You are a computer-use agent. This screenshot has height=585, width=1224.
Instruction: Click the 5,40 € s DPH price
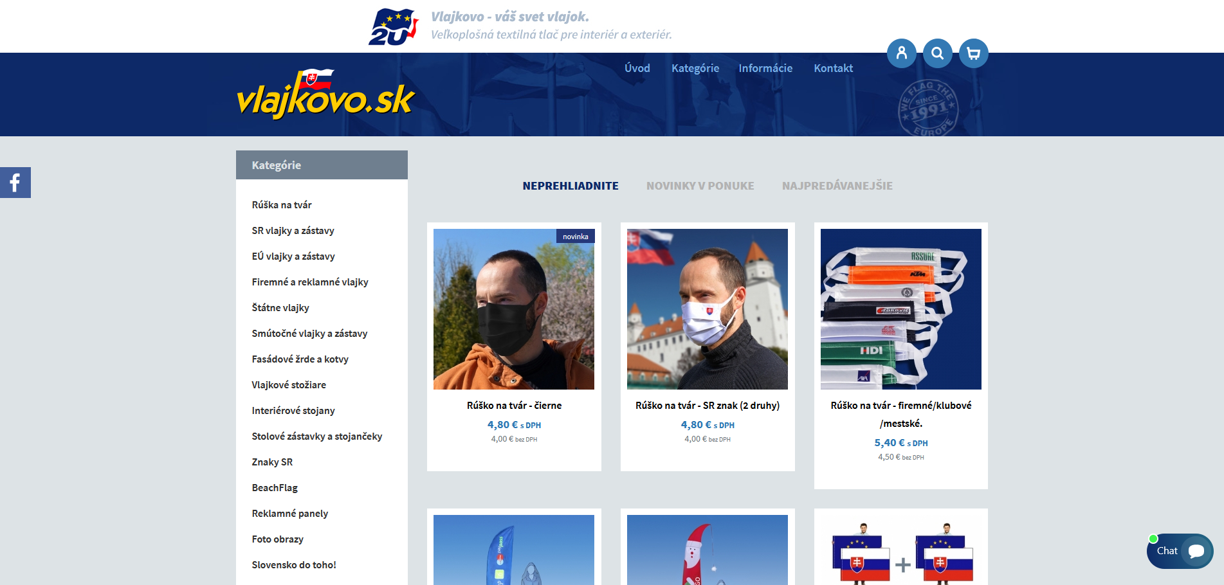point(901,443)
